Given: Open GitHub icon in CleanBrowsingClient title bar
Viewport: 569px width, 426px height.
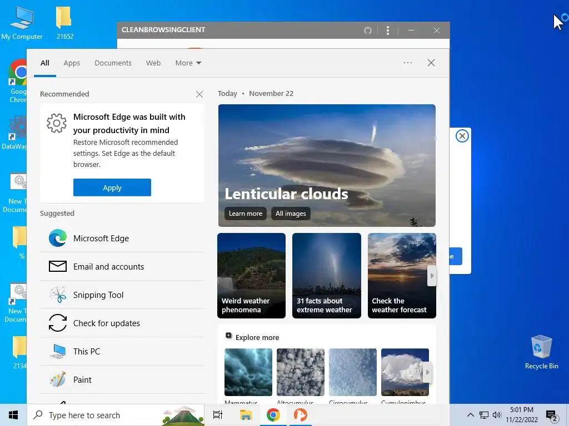Looking at the screenshot, I should (x=368, y=31).
